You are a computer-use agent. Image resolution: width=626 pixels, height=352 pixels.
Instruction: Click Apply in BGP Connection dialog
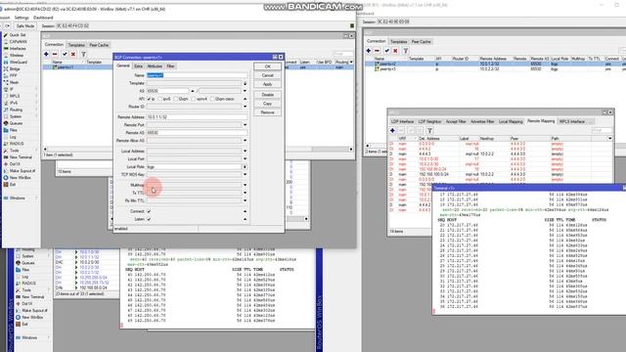pyautogui.click(x=267, y=84)
